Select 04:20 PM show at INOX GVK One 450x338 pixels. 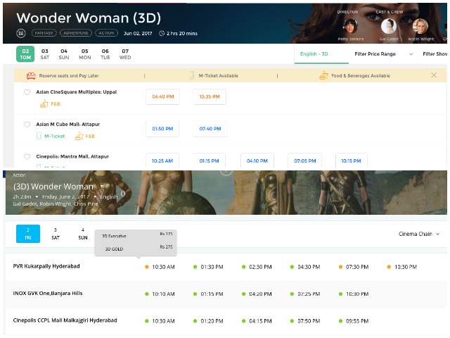257,294
